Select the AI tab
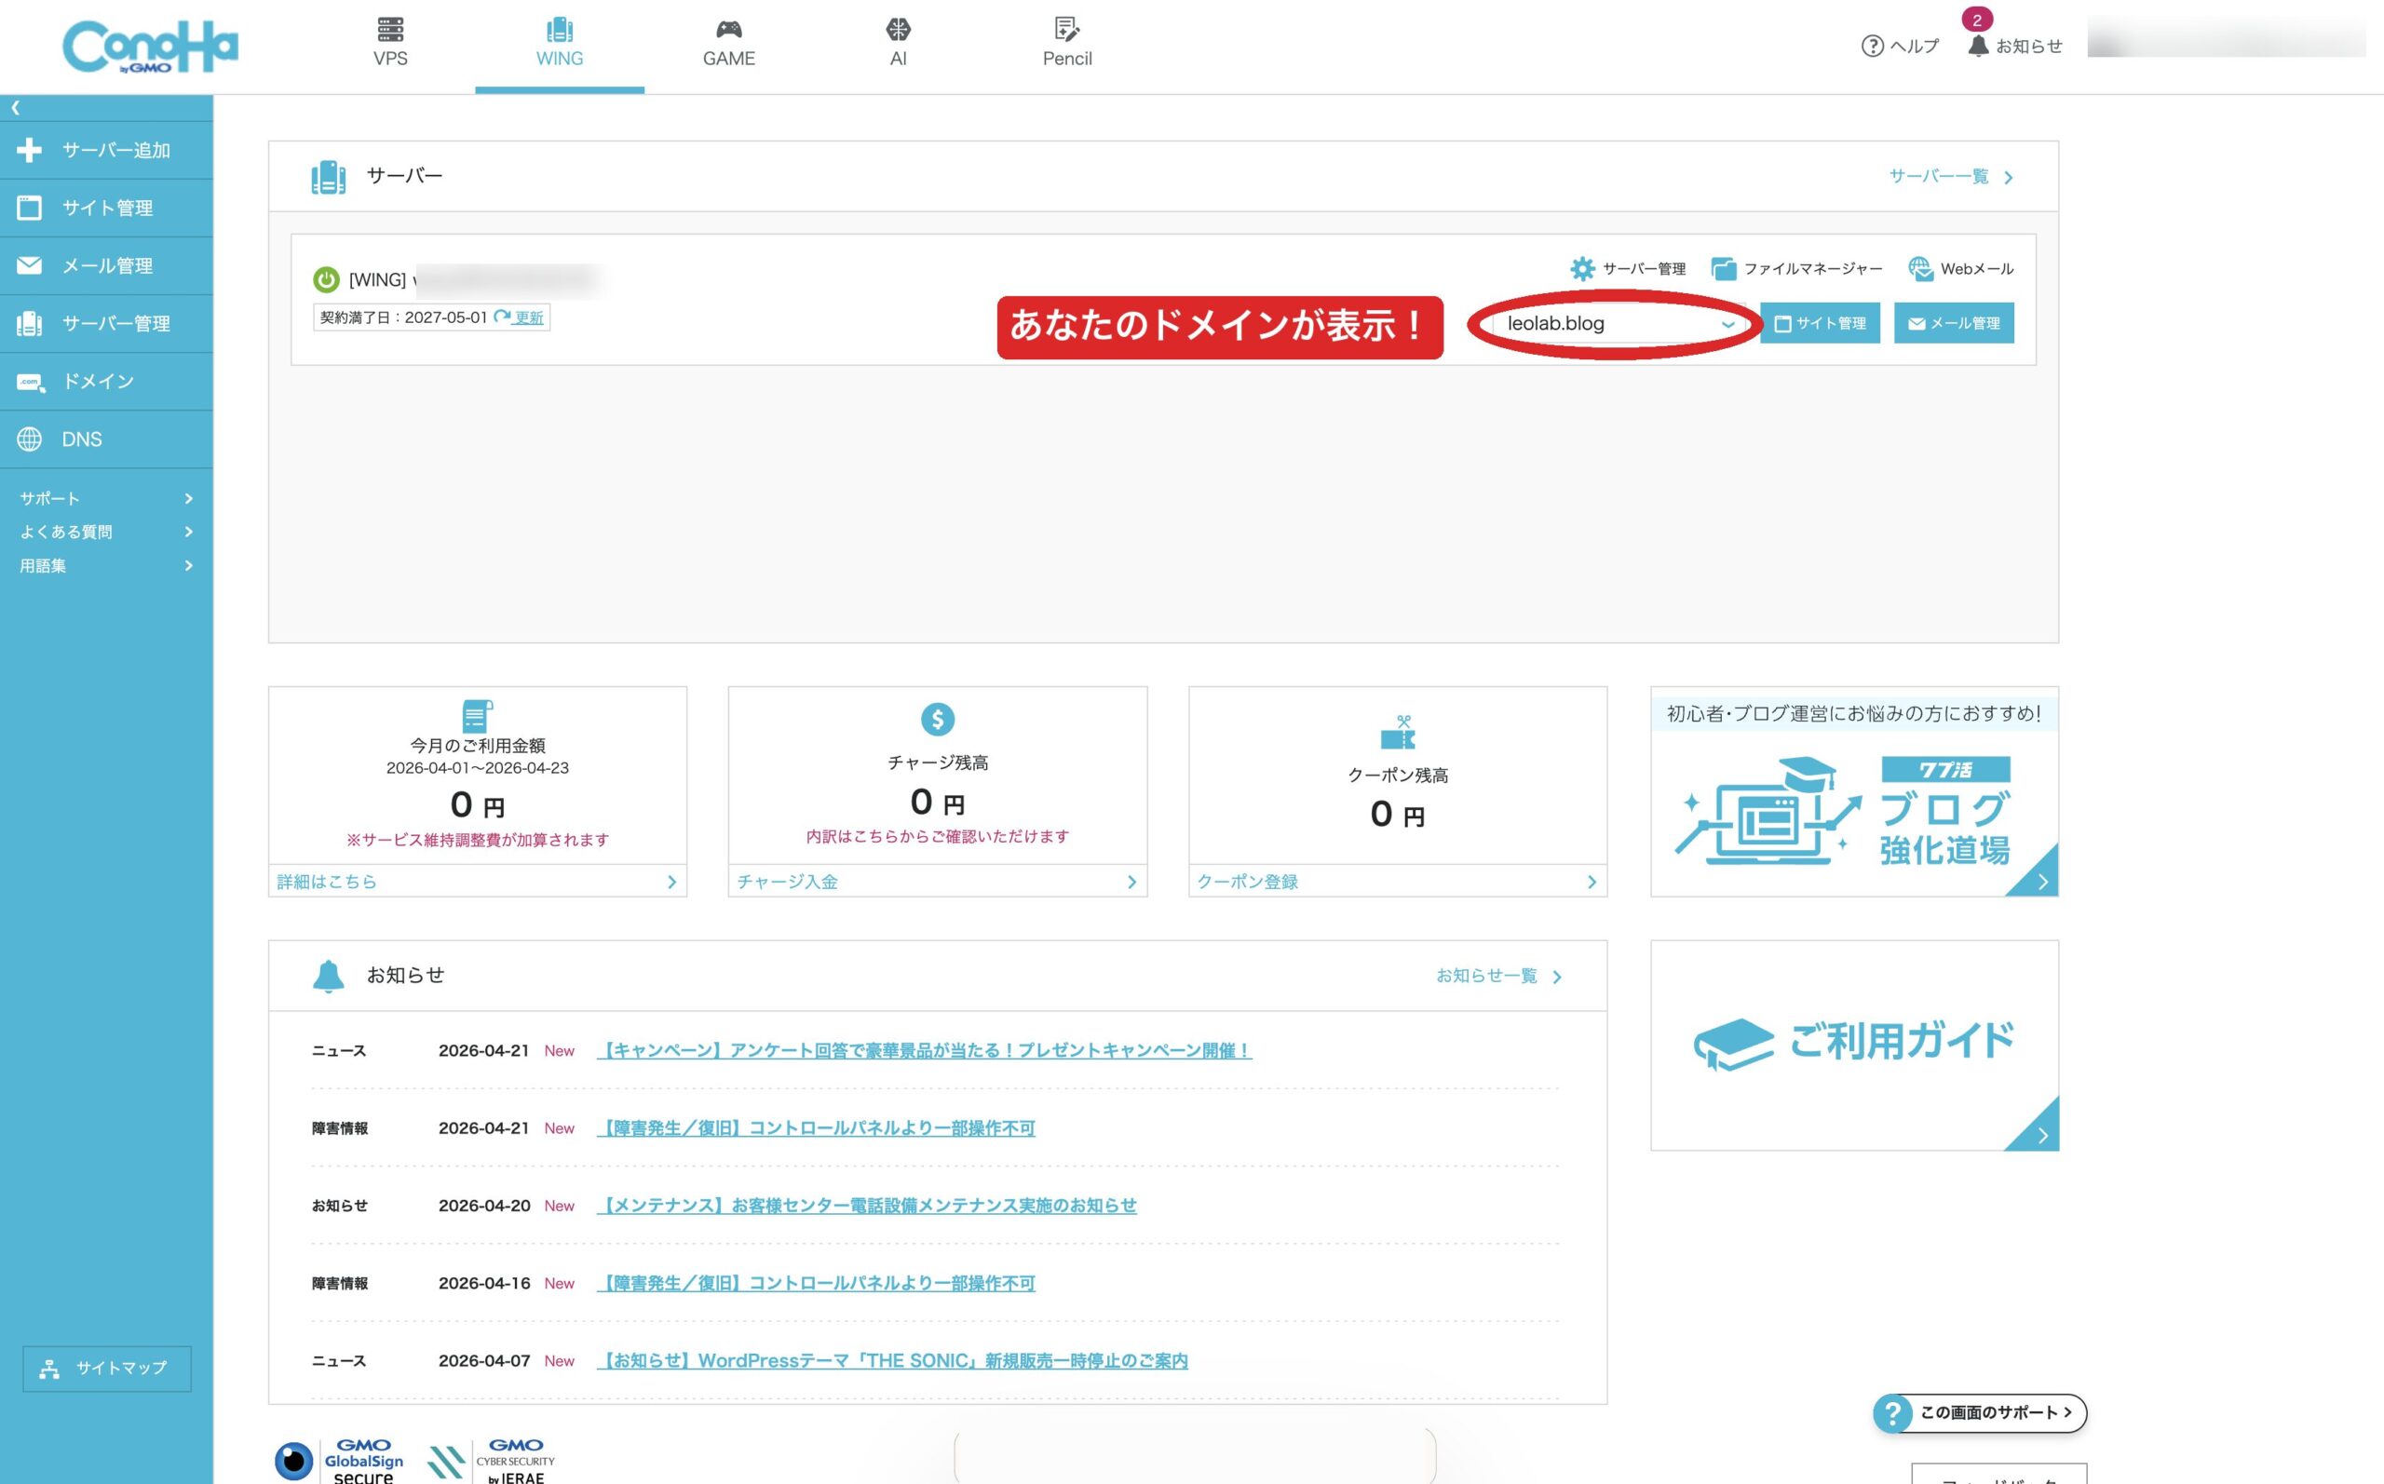The image size is (2384, 1484). [898, 43]
